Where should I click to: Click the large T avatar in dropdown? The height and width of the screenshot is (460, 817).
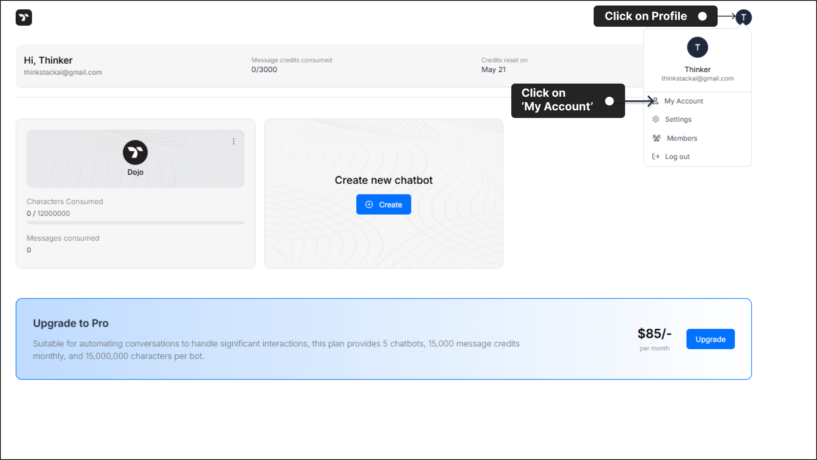[x=697, y=48]
